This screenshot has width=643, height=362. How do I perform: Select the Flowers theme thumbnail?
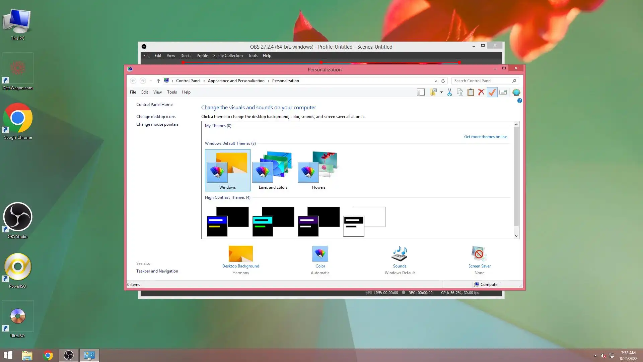(x=318, y=170)
